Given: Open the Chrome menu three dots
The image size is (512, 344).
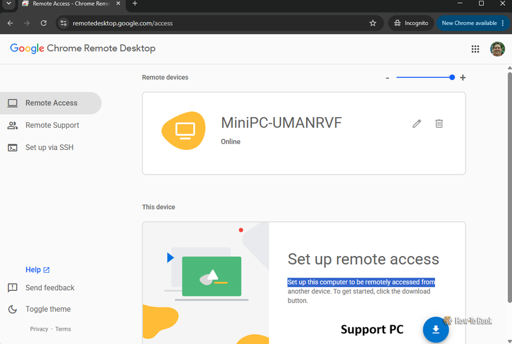Looking at the screenshot, I should coord(503,23).
